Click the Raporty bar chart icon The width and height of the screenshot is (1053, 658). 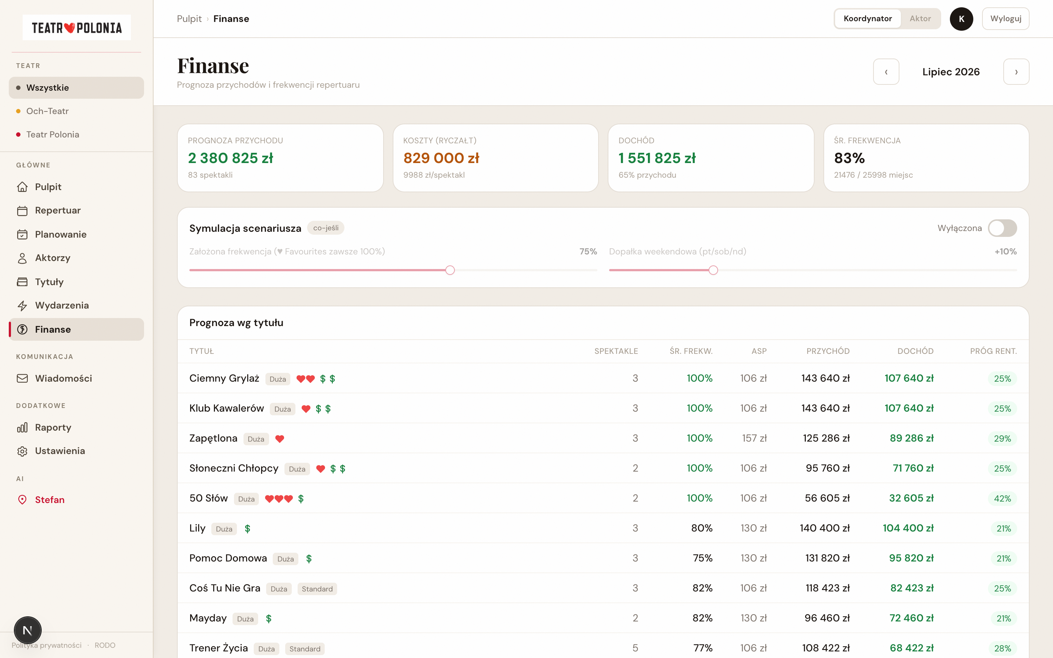tap(22, 427)
